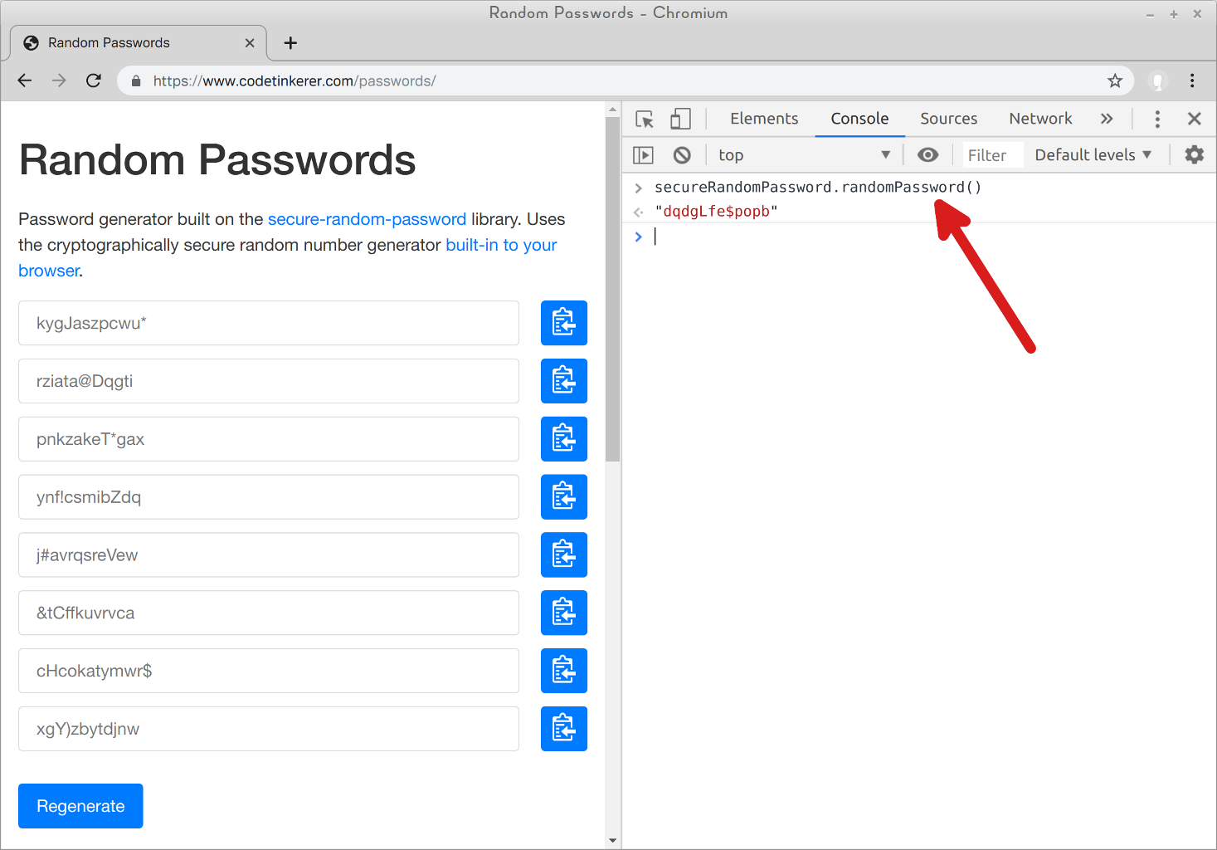Open the more DevTools options menu
1217x850 pixels.
(1156, 119)
